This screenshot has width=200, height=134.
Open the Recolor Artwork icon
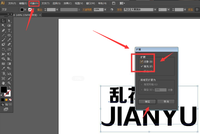(x=112, y=10)
